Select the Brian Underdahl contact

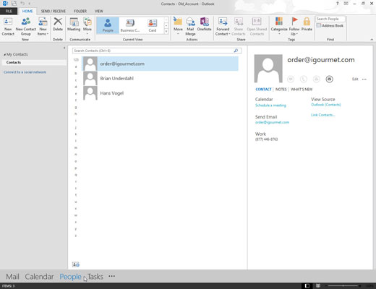(x=161, y=78)
